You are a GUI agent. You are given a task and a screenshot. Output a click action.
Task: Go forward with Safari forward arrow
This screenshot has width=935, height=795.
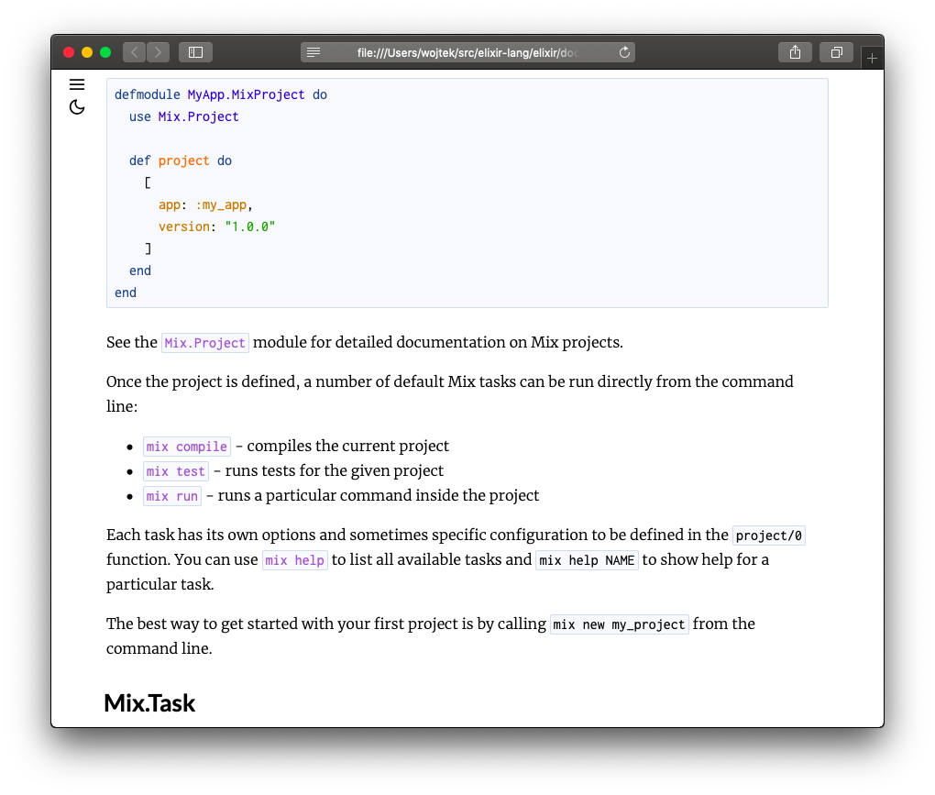(x=158, y=52)
